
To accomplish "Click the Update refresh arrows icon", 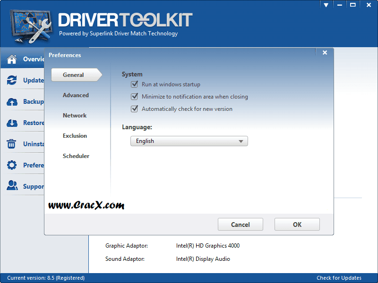I will 12,80.
